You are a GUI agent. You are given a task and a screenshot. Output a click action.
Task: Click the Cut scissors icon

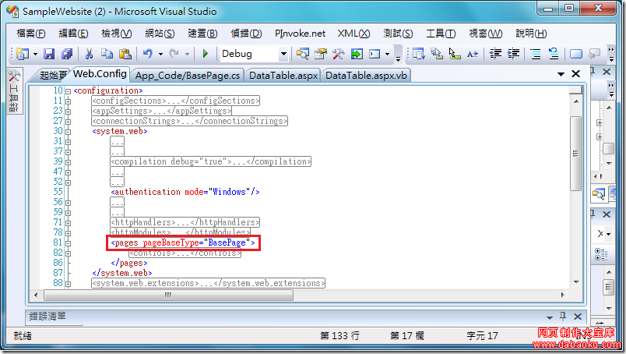coord(90,54)
